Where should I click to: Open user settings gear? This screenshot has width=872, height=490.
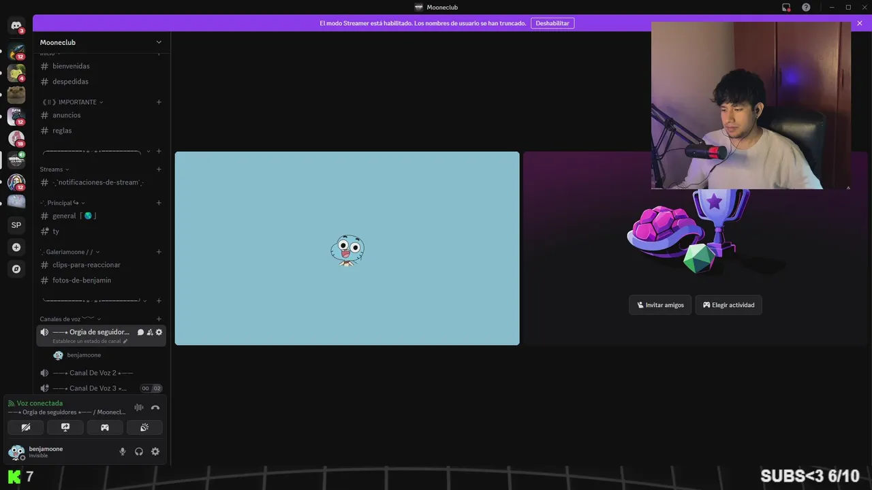[x=155, y=451]
